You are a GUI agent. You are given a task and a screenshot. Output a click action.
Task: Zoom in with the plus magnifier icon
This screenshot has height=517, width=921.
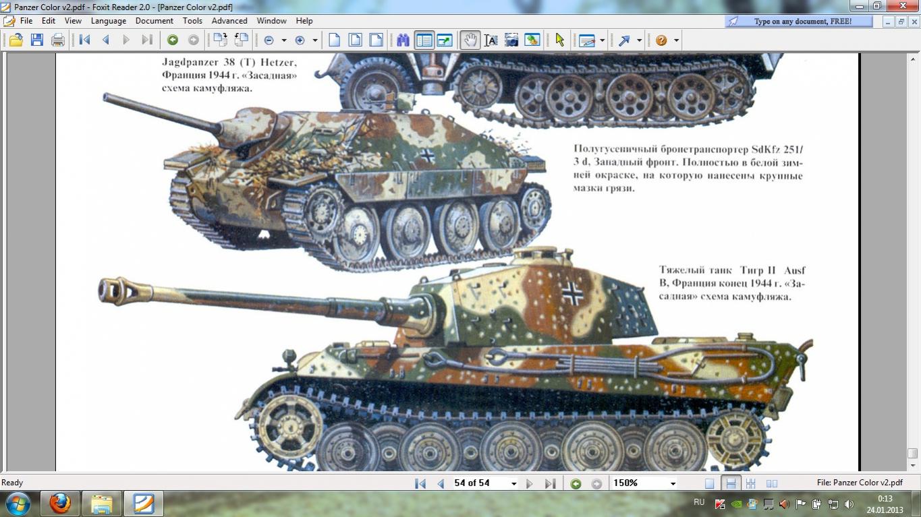point(300,40)
